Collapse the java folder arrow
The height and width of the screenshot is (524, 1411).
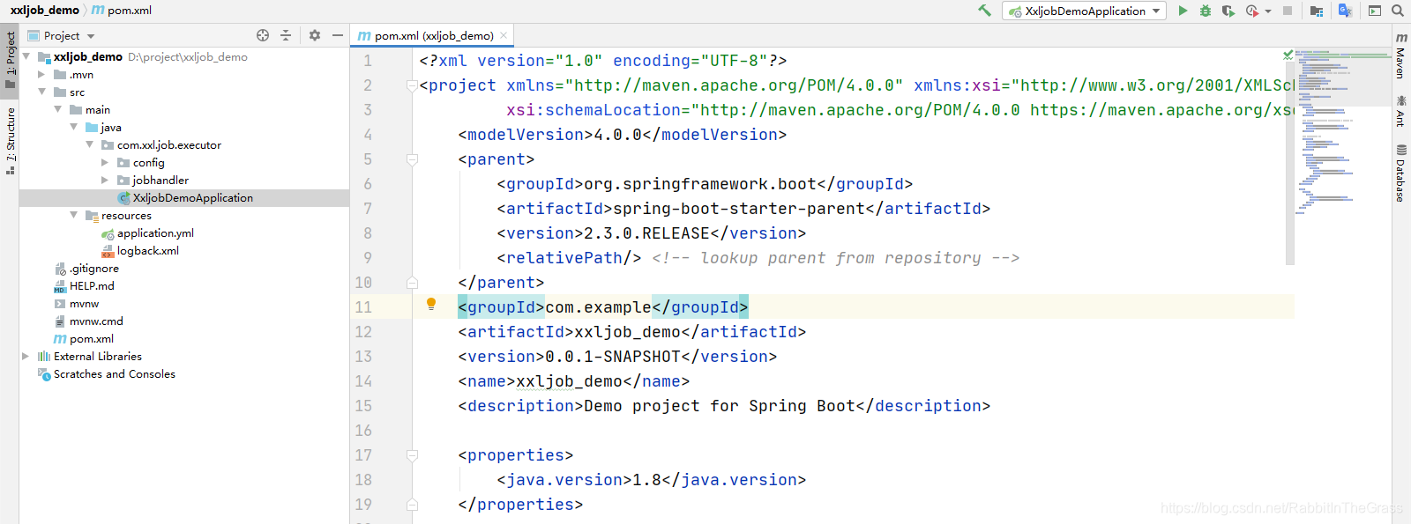tap(74, 127)
